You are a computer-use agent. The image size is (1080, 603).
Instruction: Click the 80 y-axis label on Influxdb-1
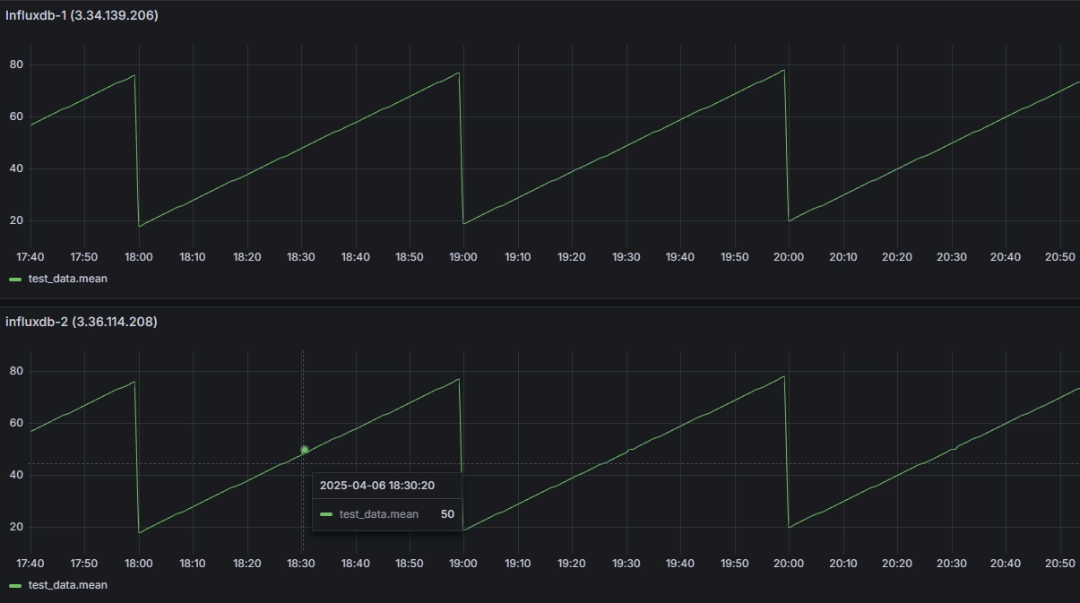[x=14, y=64]
